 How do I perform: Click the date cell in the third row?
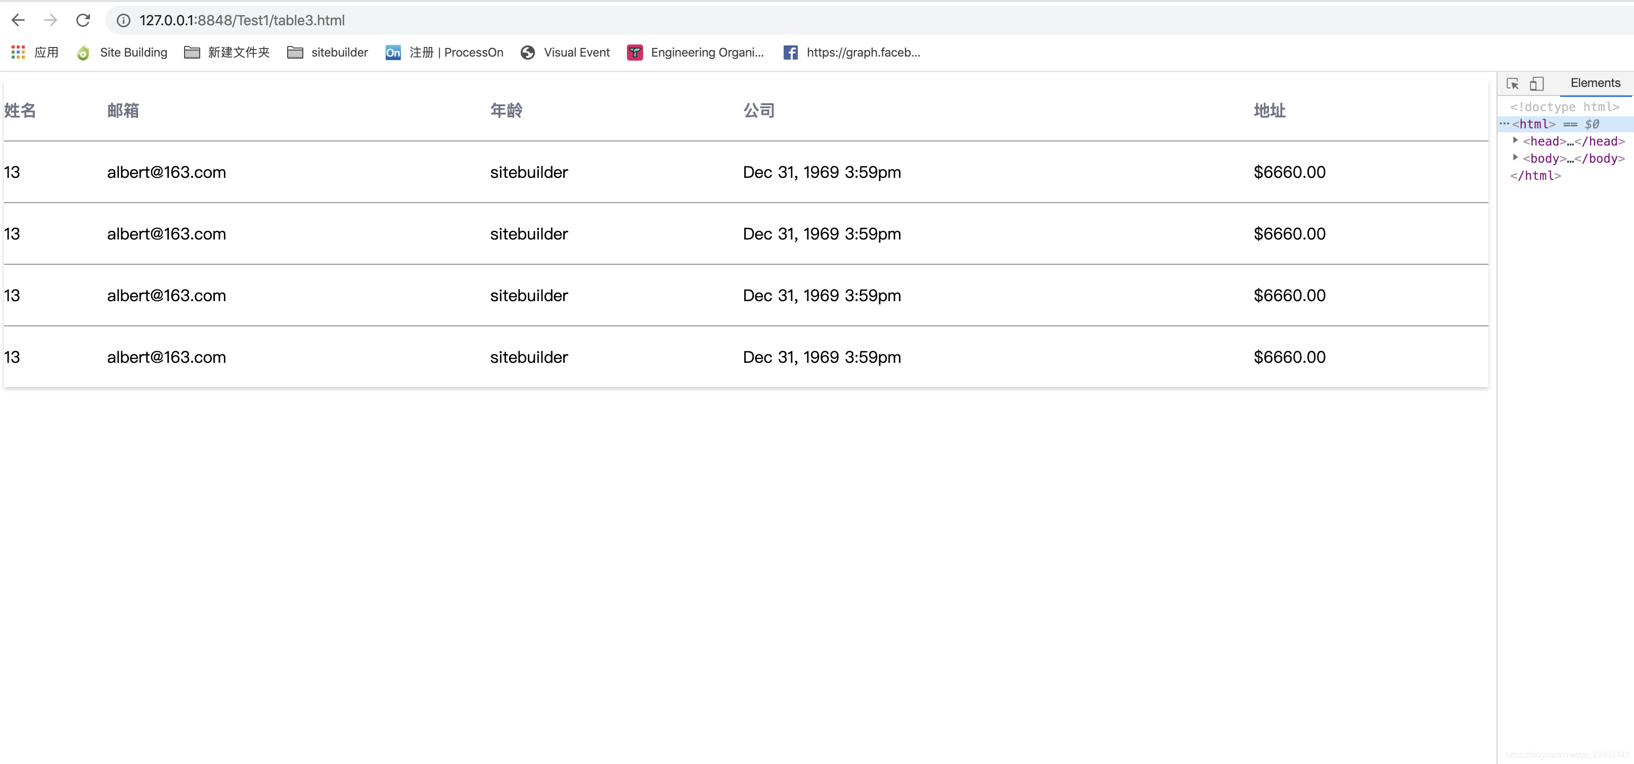(x=822, y=296)
